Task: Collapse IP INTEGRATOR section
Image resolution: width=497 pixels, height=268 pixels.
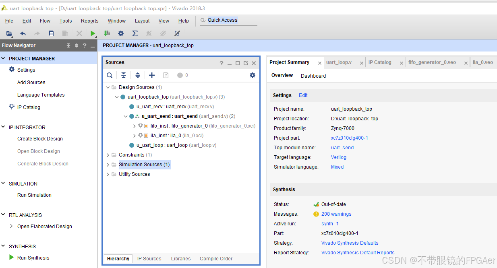Action: (x=4, y=127)
